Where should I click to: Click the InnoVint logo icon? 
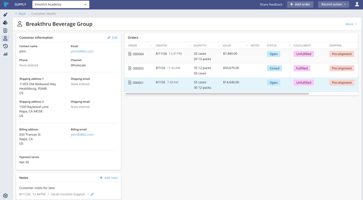[6, 4]
